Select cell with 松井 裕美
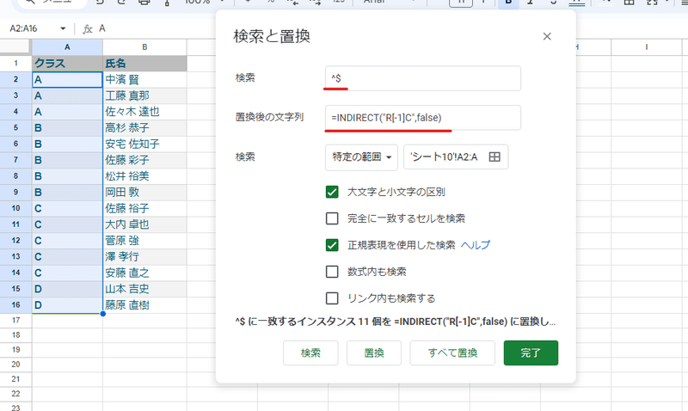 (144, 176)
